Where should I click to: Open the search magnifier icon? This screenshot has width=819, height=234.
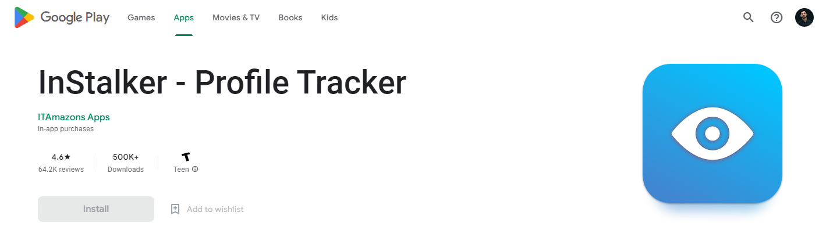coord(749,17)
